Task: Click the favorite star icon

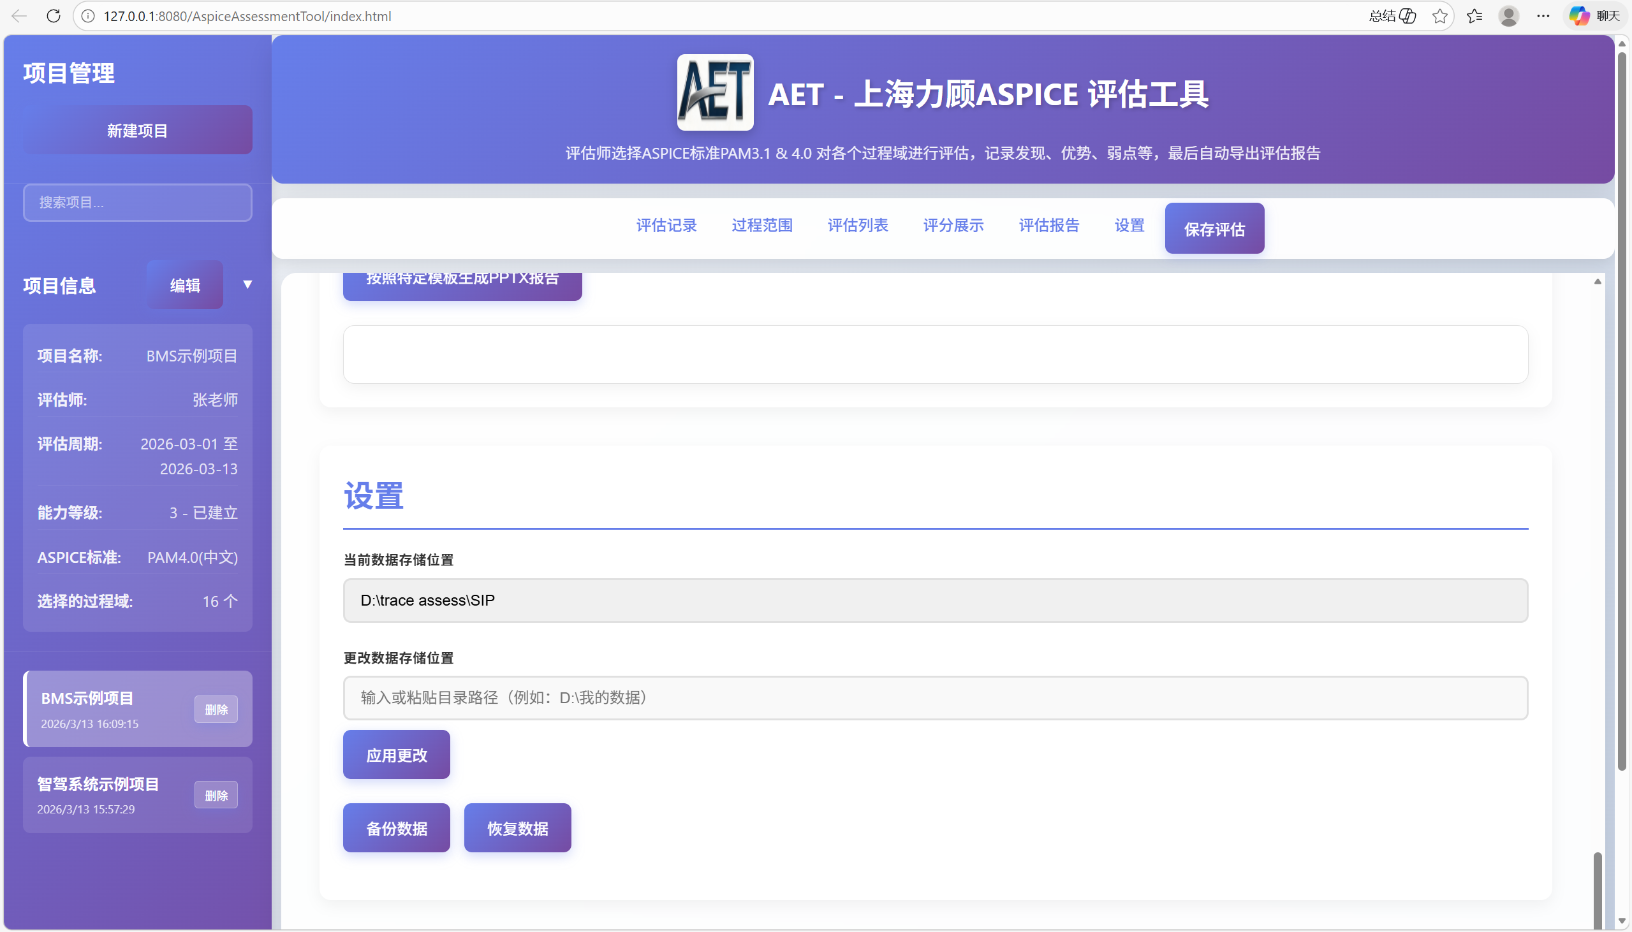Action: pos(1440,16)
